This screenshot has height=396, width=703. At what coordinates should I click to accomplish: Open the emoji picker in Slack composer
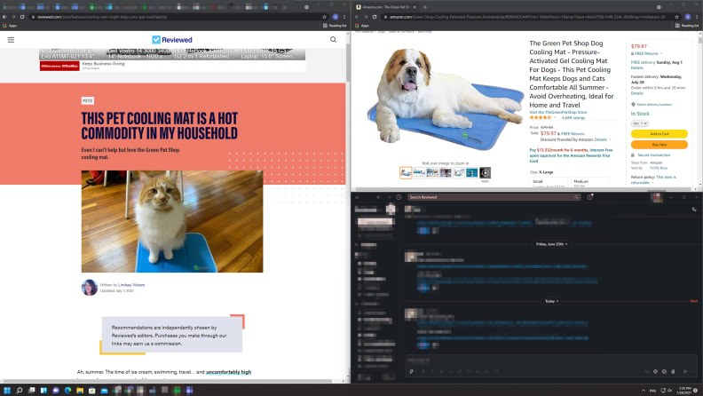pos(664,371)
